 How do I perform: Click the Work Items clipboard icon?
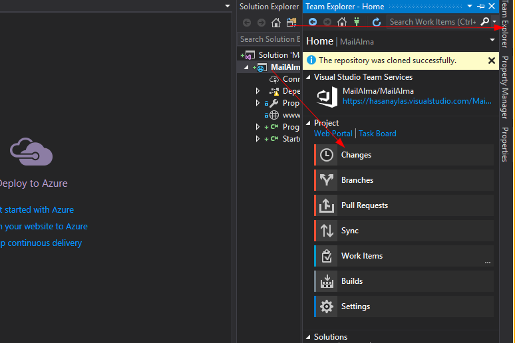tap(327, 256)
